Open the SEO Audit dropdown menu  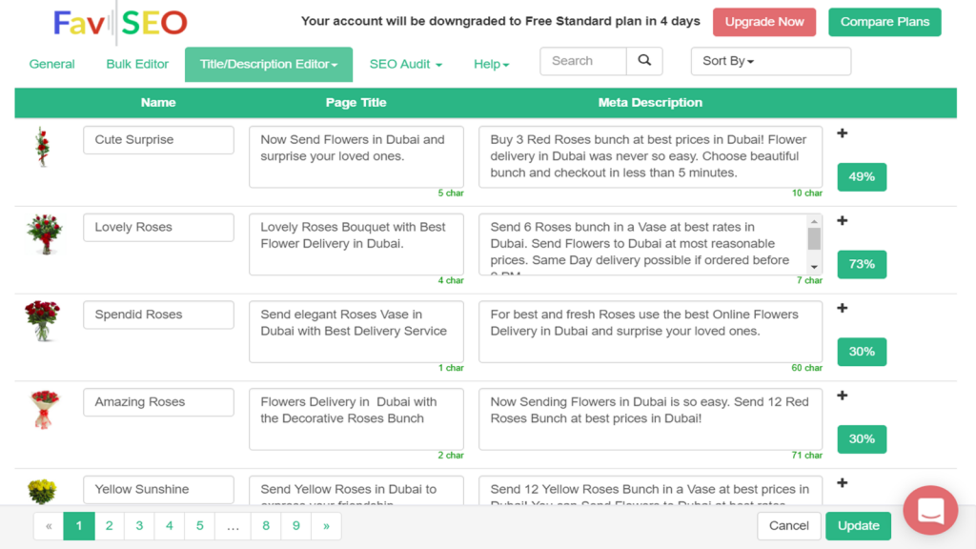405,64
